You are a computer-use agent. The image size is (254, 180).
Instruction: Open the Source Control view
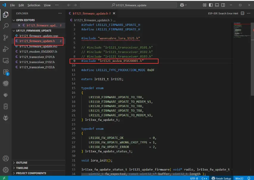click(x=5, y=37)
